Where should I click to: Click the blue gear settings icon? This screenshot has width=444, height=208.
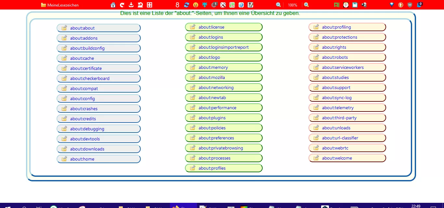pos(241,5)
